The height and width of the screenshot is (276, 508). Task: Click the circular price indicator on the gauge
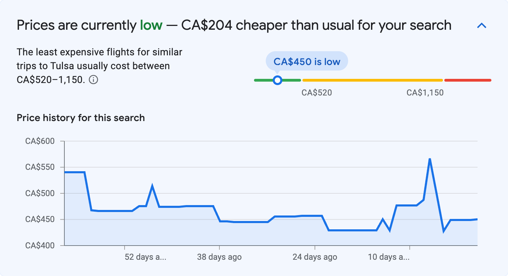(x=277, y=80)
